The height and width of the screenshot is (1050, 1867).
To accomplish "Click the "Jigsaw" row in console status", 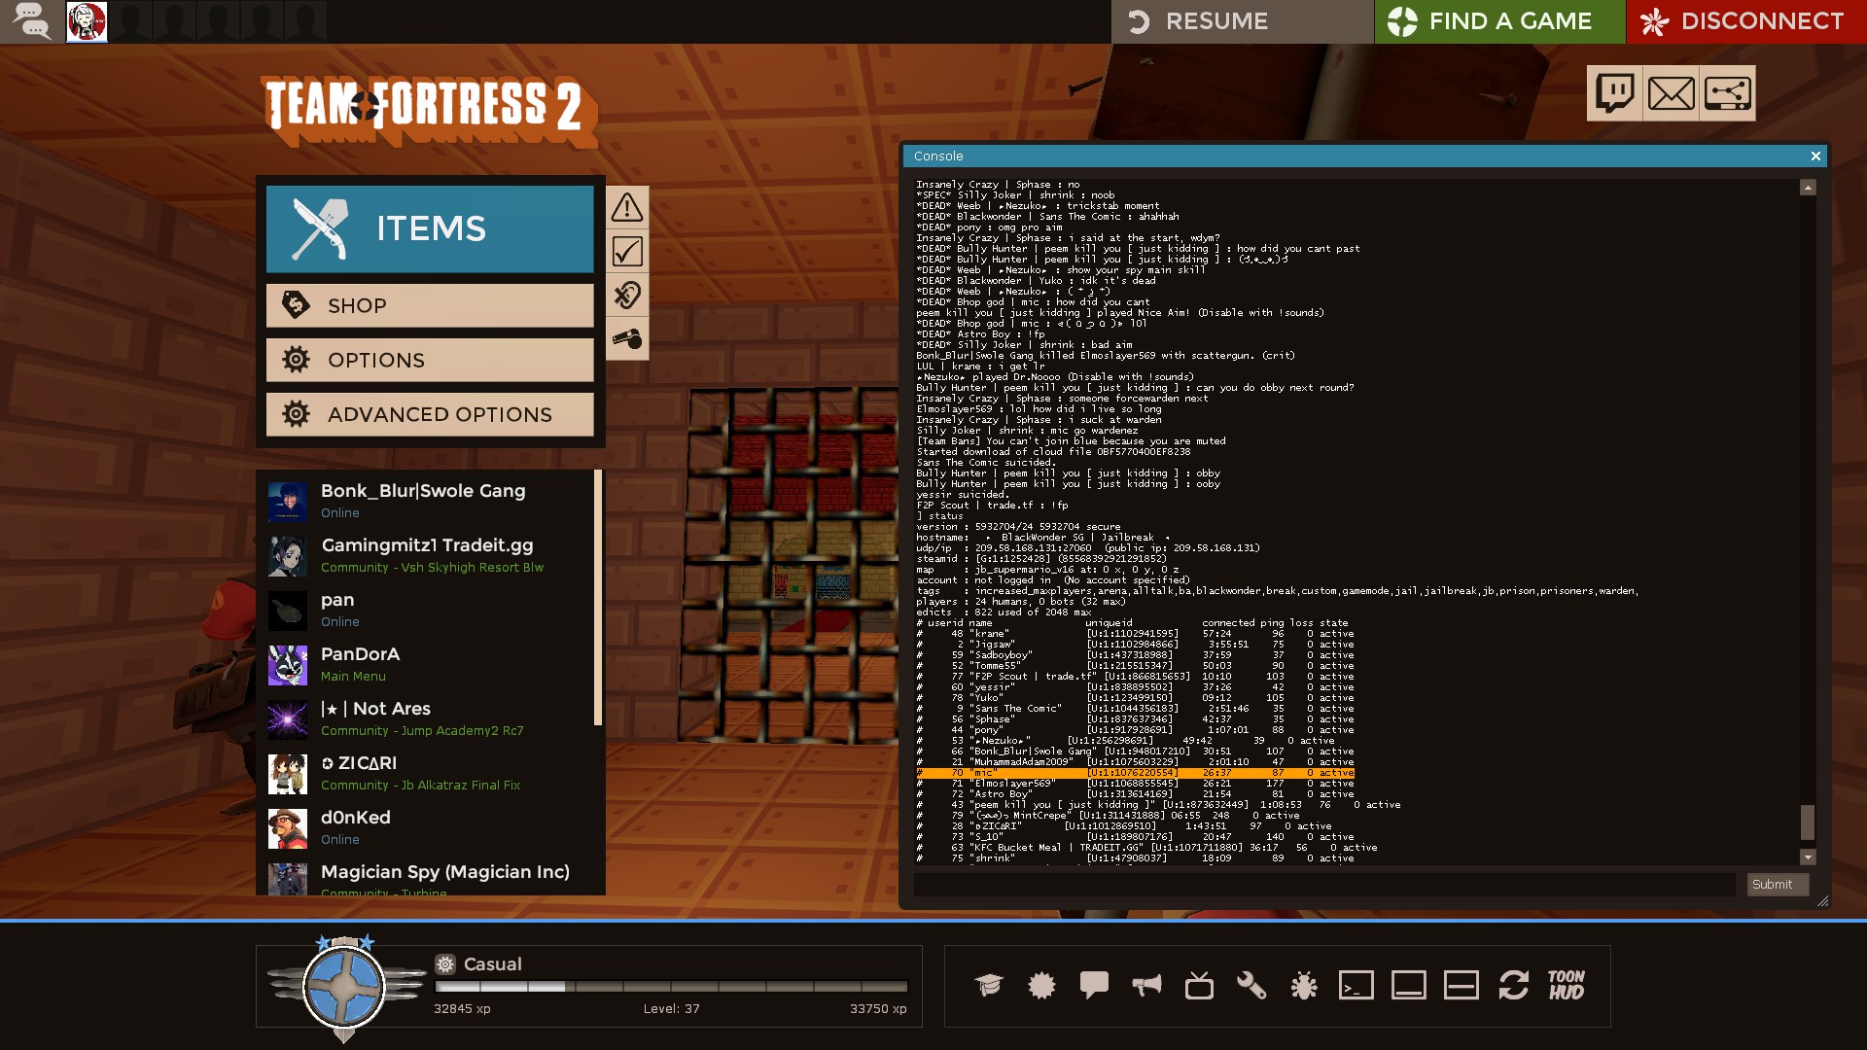I will (1135, 645).
